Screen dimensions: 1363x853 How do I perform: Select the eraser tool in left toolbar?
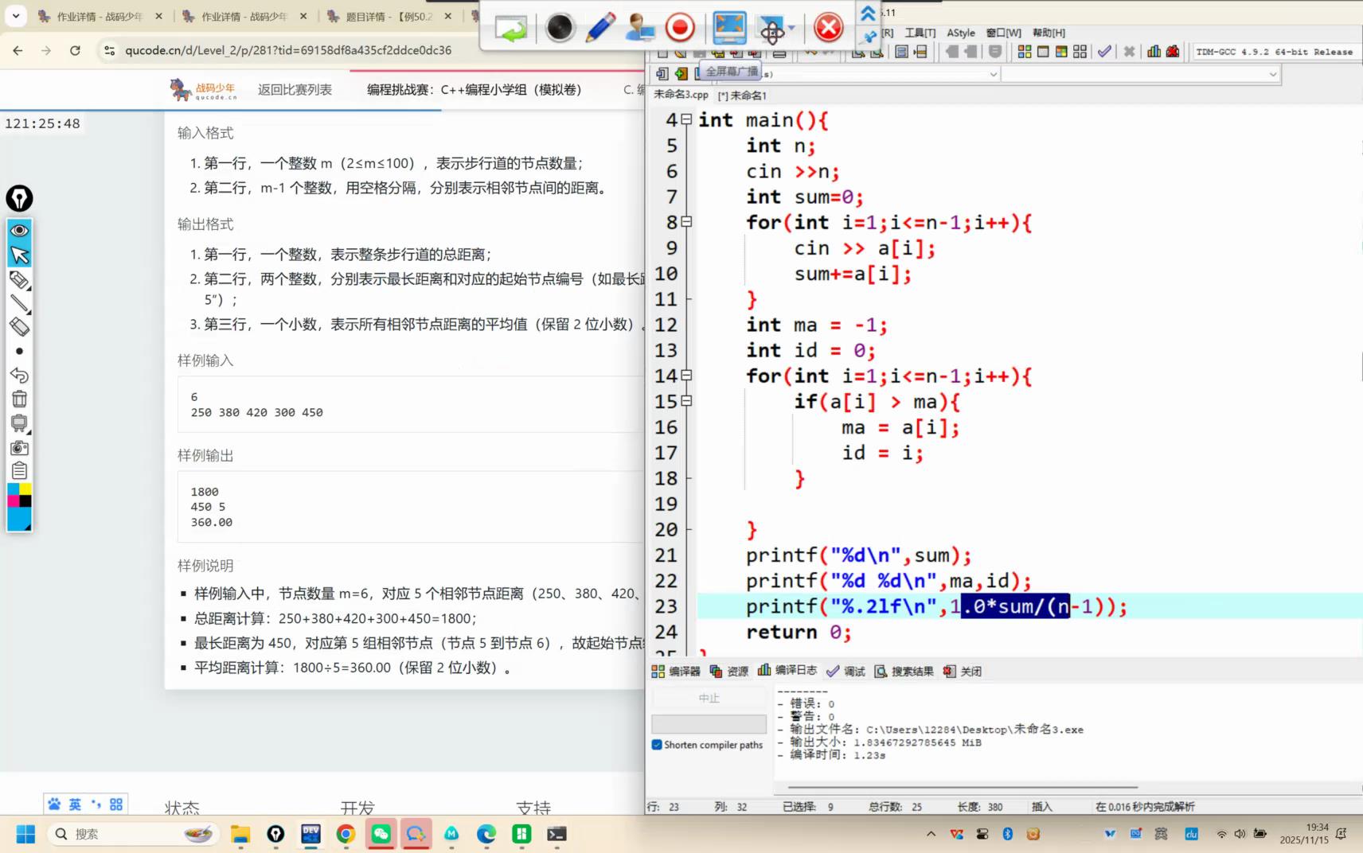pos(19,327)
